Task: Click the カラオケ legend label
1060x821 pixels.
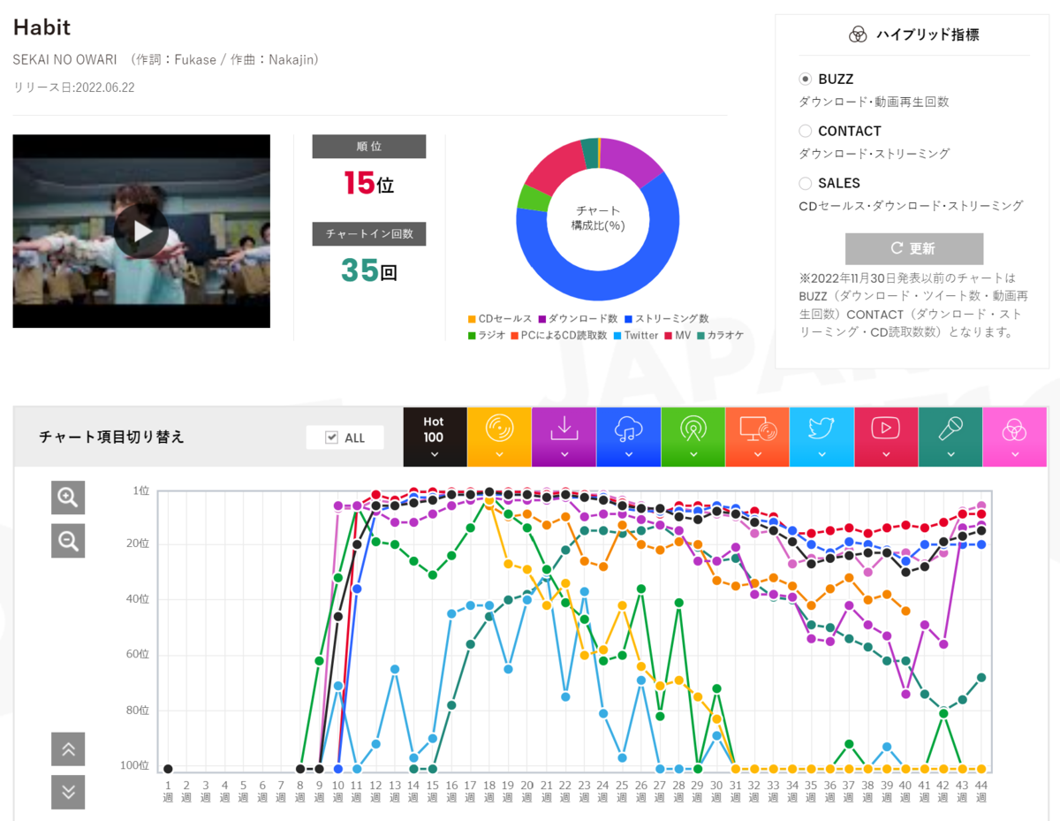Action: coord(726,336)
